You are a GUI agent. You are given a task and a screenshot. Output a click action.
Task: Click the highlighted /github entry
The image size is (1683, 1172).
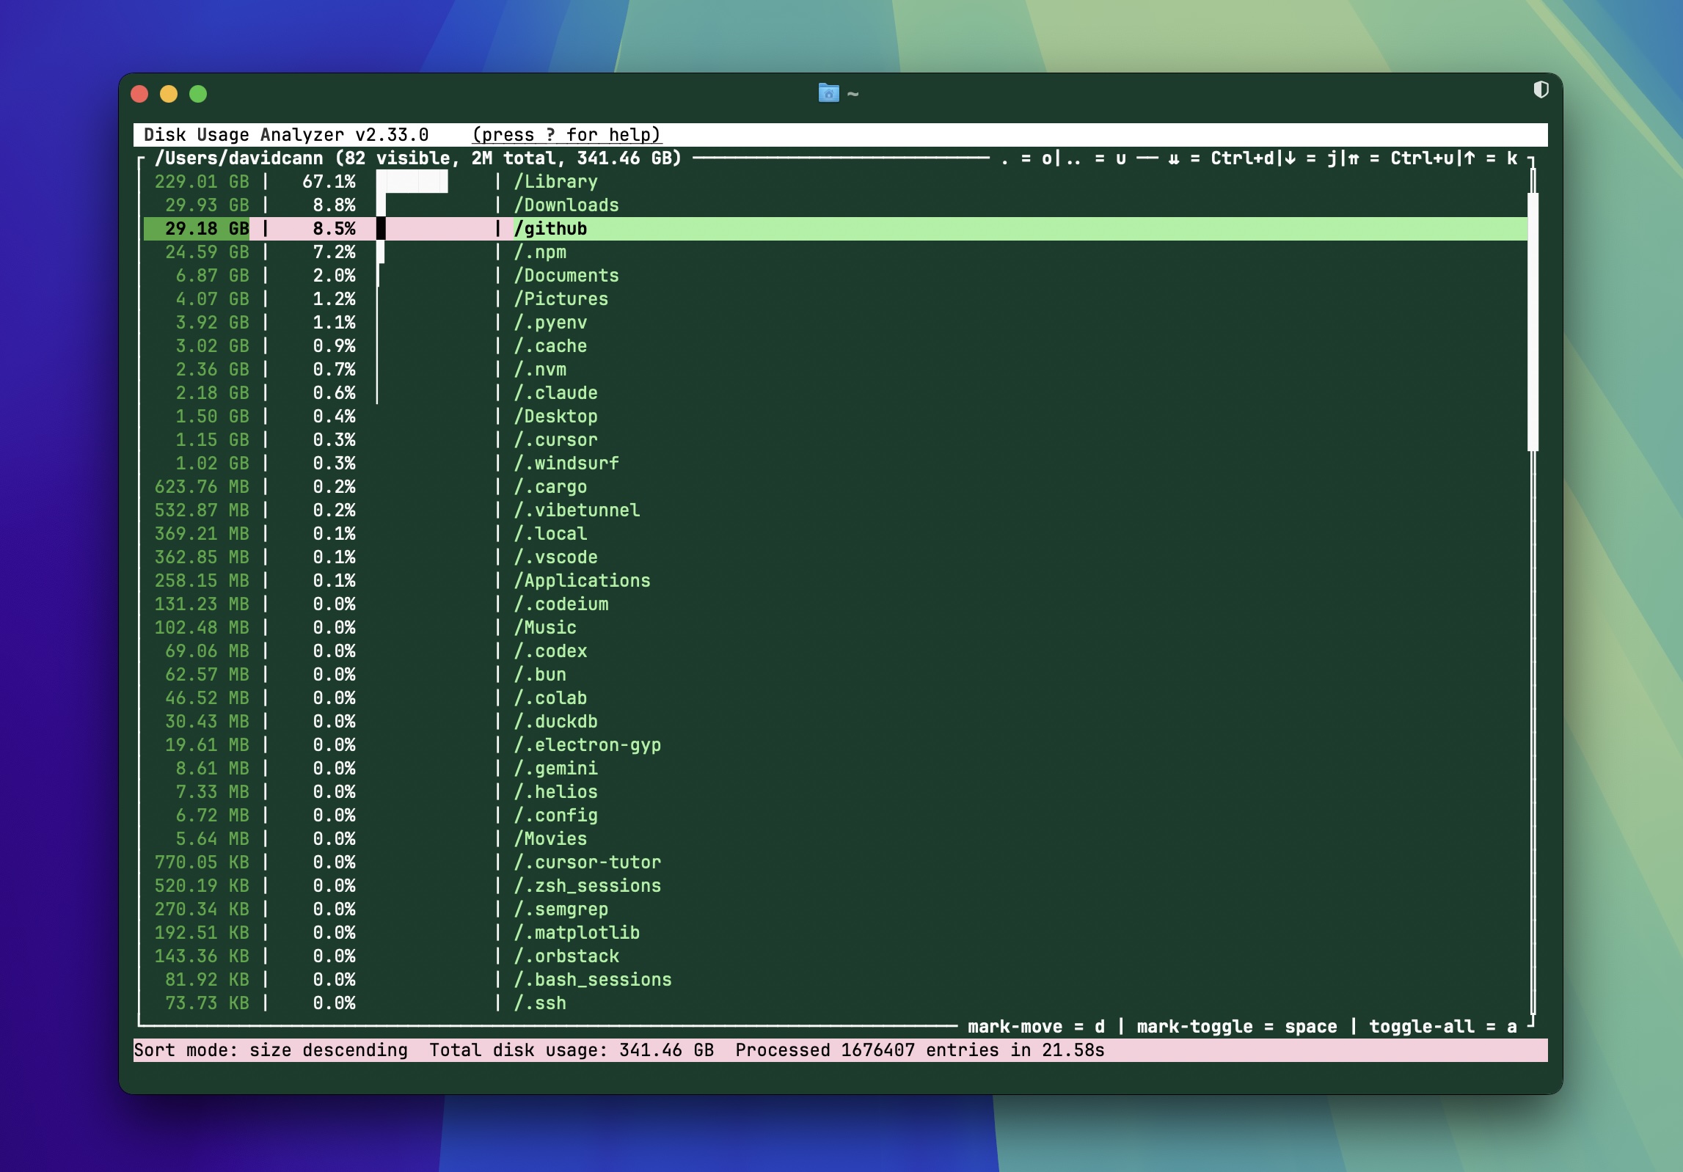[x=550, y=229]
